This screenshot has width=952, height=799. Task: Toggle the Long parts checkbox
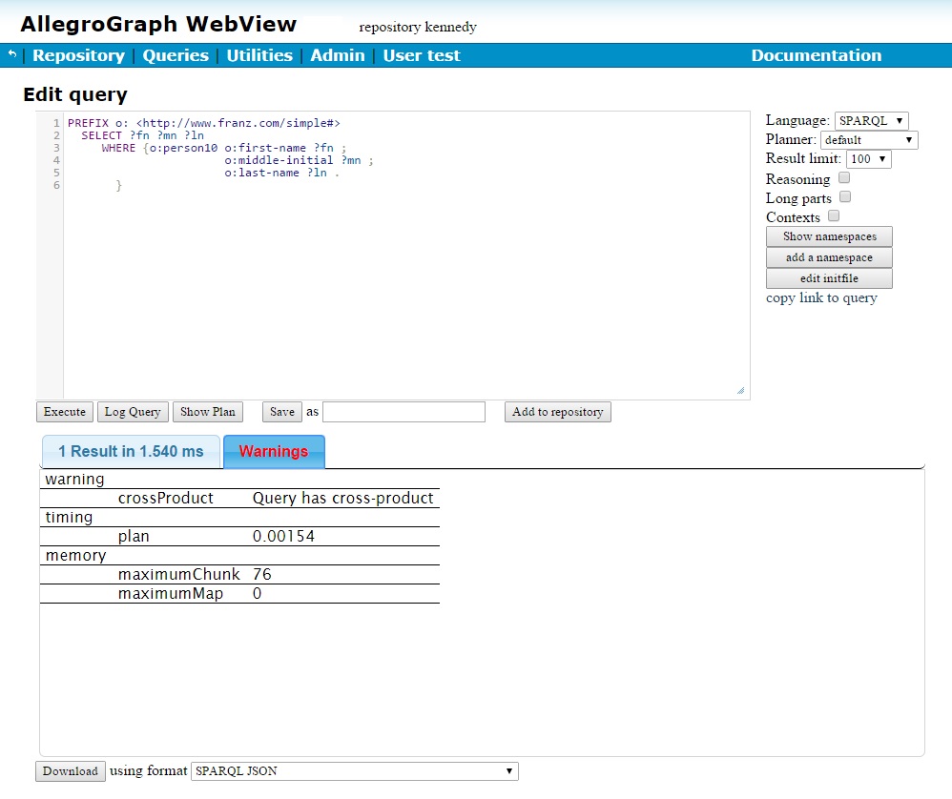[844, 197]
